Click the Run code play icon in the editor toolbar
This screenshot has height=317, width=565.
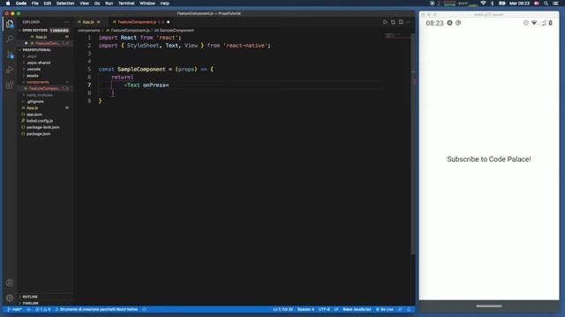pyautogui.click(x=385, y=22)
